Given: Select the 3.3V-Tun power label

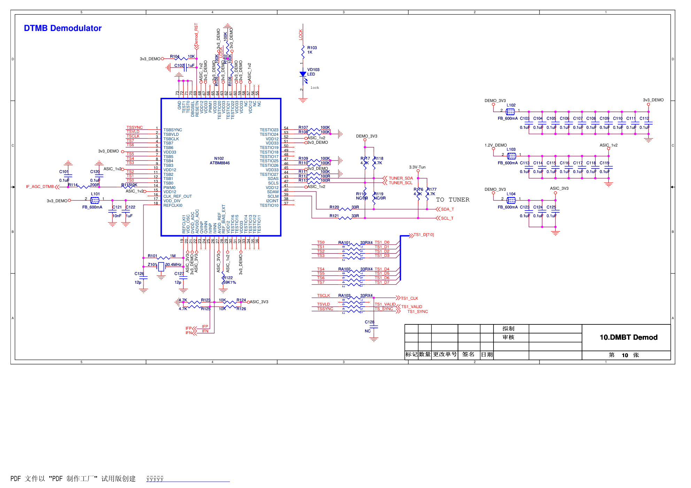Looking at the screenshot, I should pyautogui.click(x=417, y=167).
